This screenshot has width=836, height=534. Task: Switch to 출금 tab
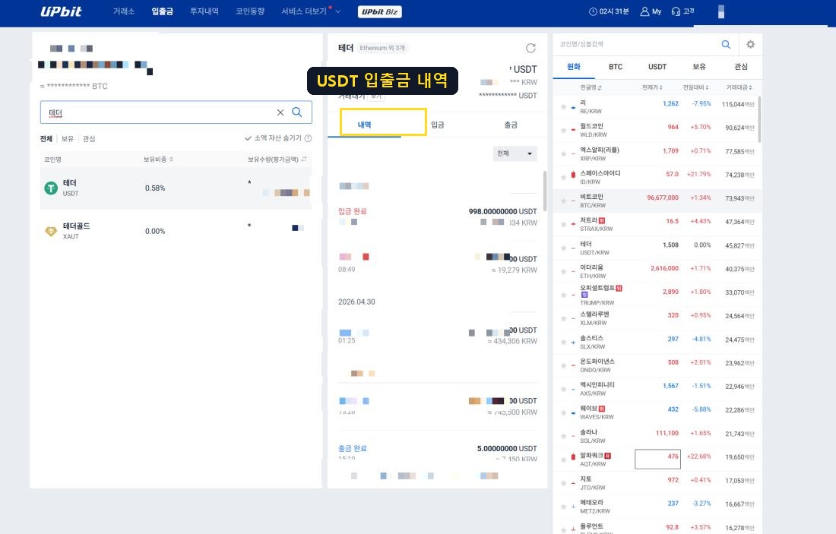click(511, 125)
